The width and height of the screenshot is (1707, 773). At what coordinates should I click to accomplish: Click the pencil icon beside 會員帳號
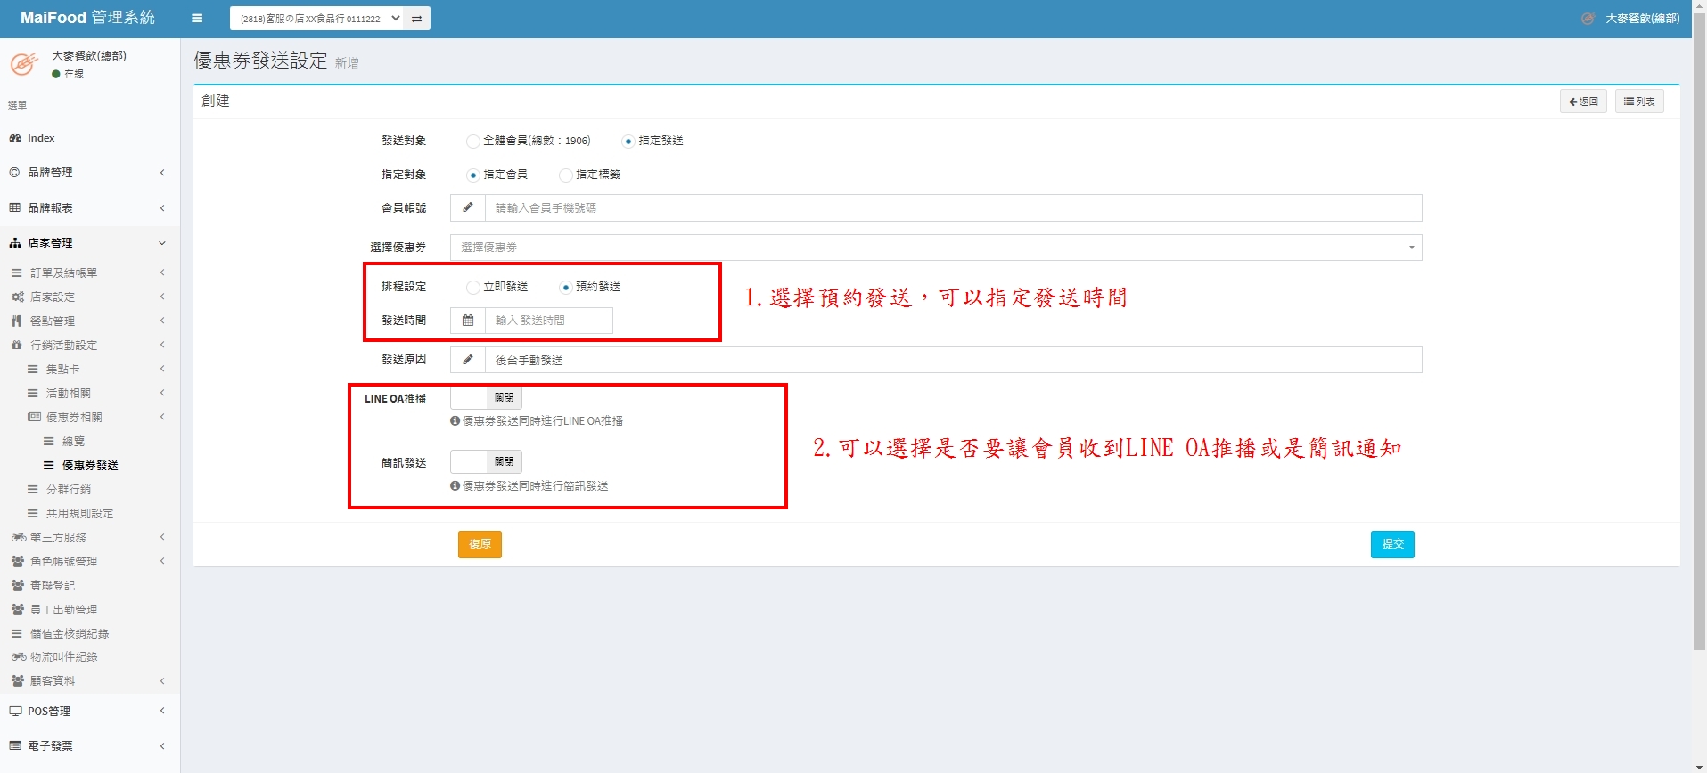[x=468, y=208]
